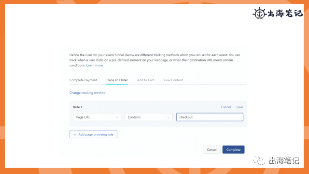Focus the checkout keyword input field
Screen dimensions: 309x174
[x=210, y=117]
